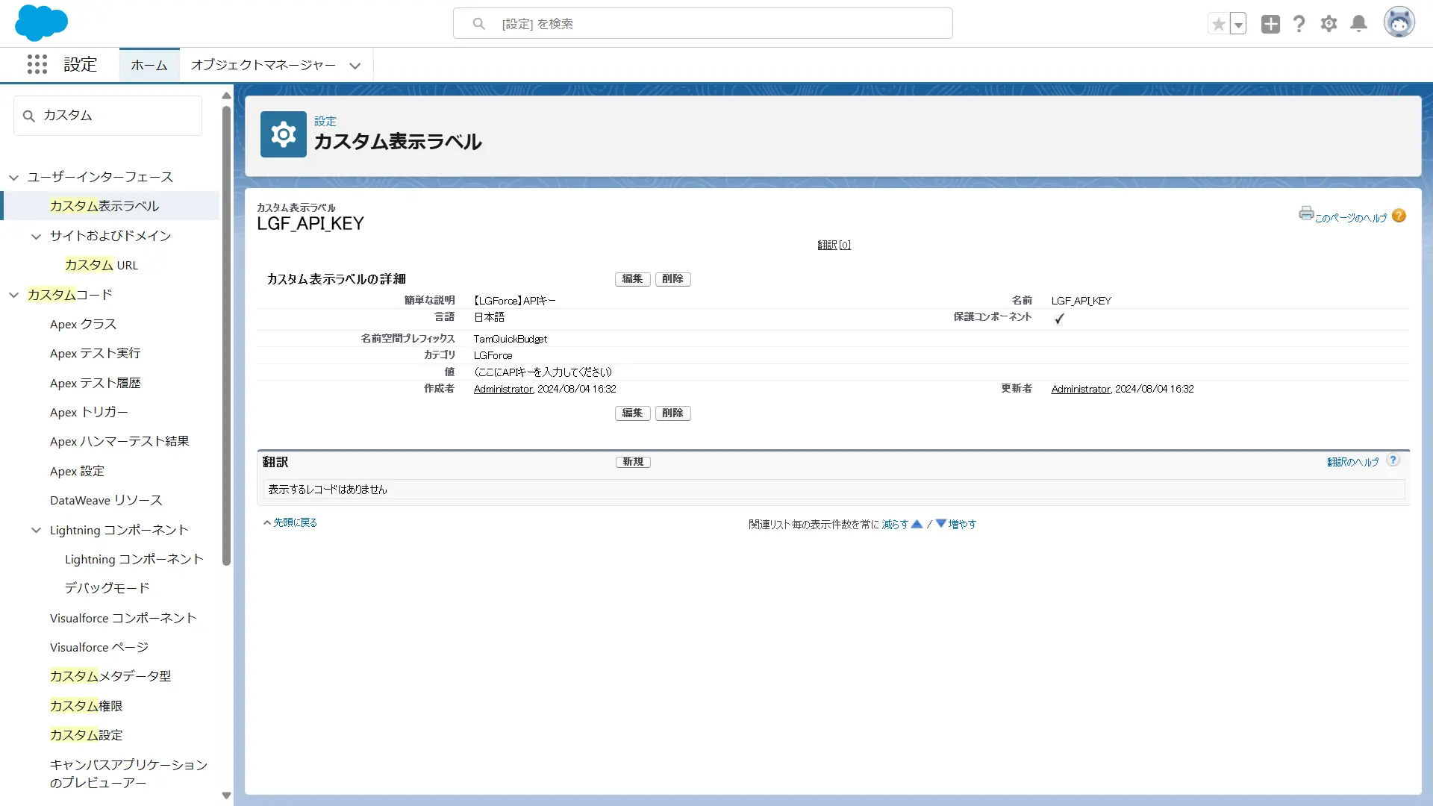Click the setup gear icon in header
The image size is (1433, 806).
1329,24
